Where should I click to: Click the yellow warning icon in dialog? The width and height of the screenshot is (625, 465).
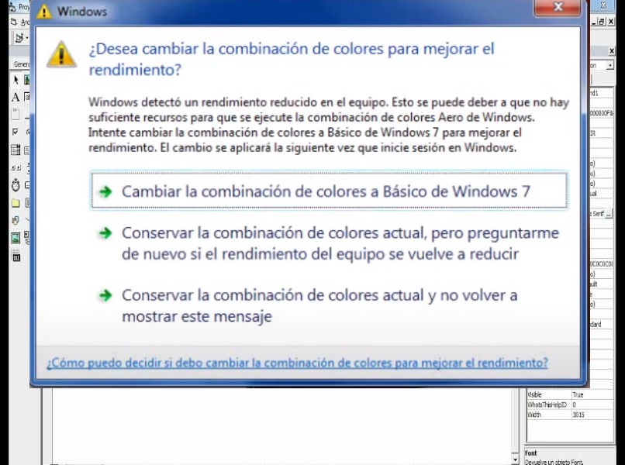pyautogui.click(x=61, y=54)
